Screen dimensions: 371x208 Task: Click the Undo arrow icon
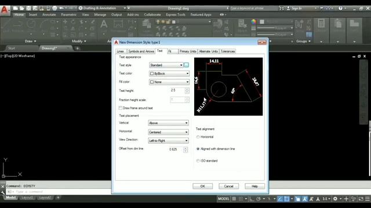pyautogui.click(x=61, y=8)
